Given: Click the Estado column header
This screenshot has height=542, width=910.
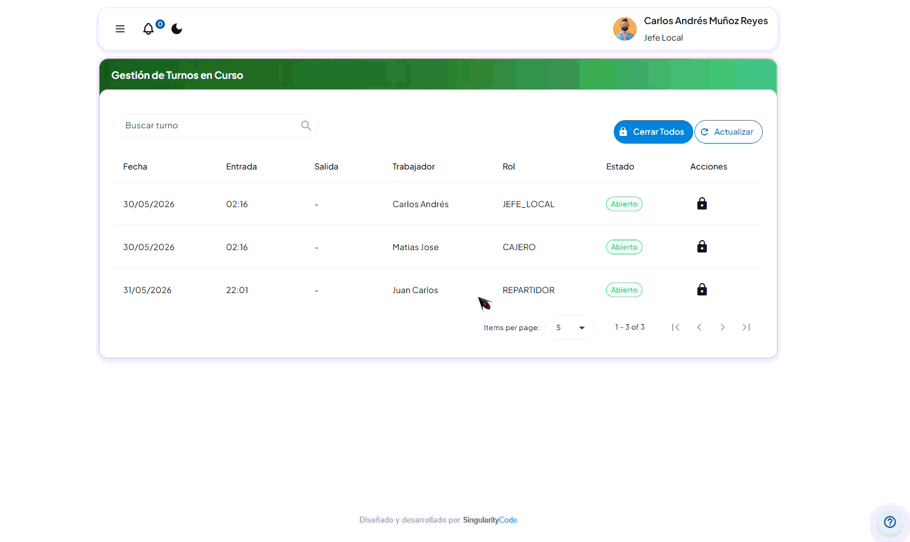Looking at the screenshot, I should point(620,167).
